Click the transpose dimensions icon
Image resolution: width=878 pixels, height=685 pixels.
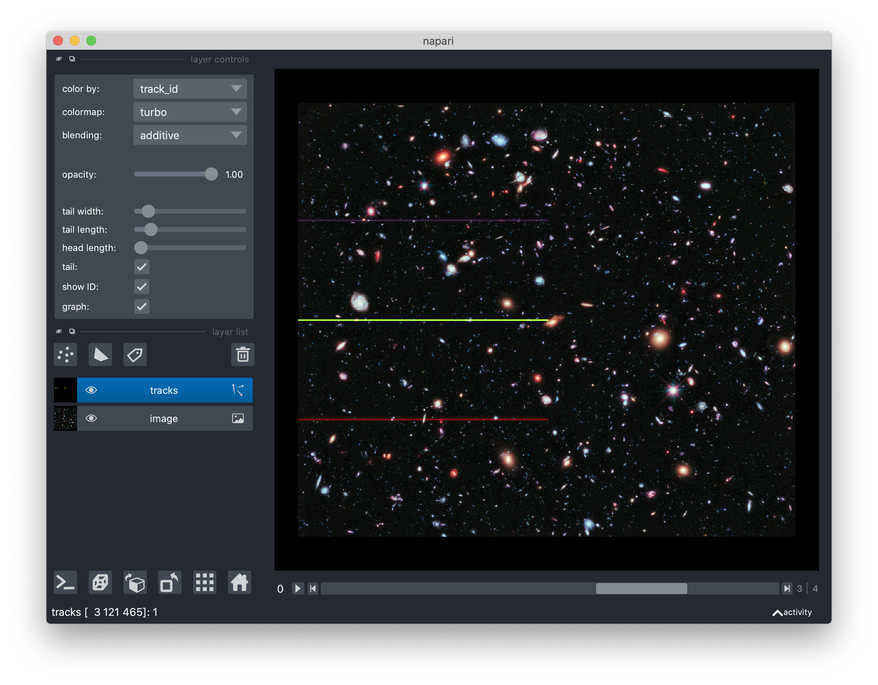coord(170,583)
